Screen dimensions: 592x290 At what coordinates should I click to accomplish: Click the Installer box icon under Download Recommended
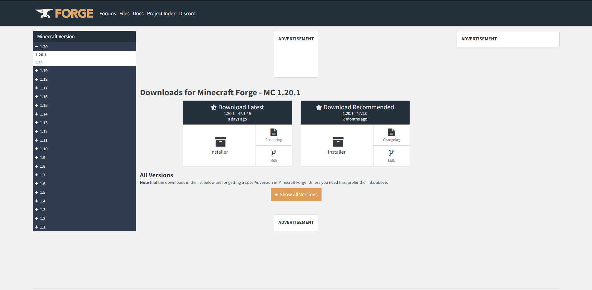[338, 142]
